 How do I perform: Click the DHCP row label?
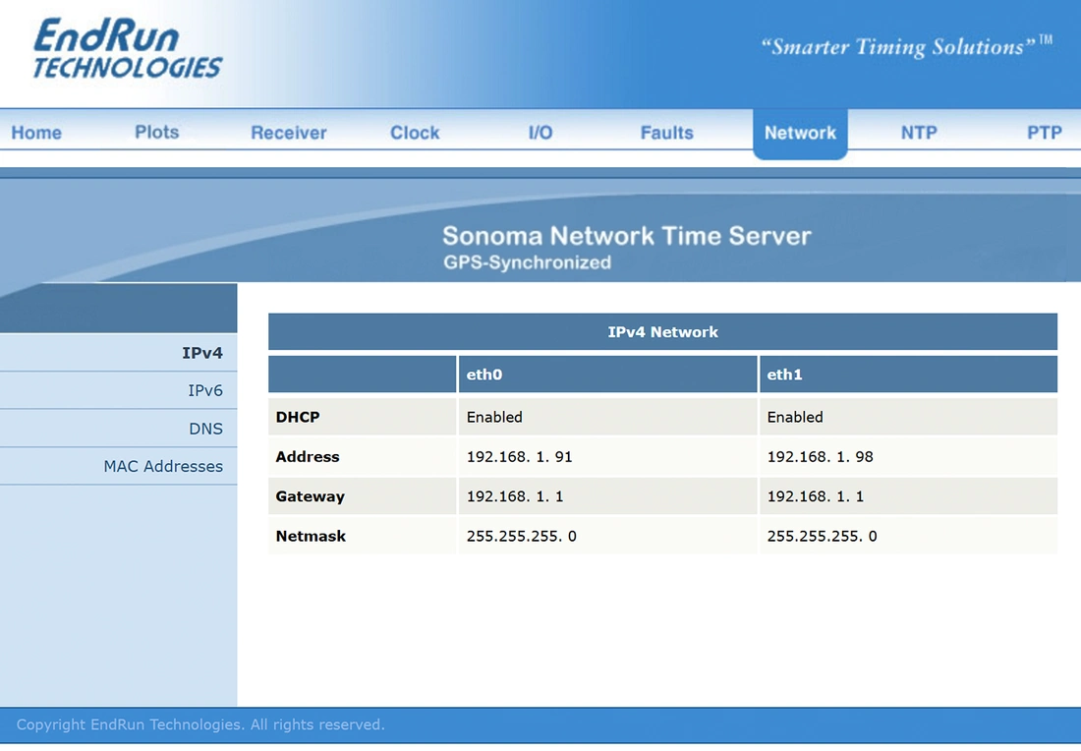pos(362,417)
